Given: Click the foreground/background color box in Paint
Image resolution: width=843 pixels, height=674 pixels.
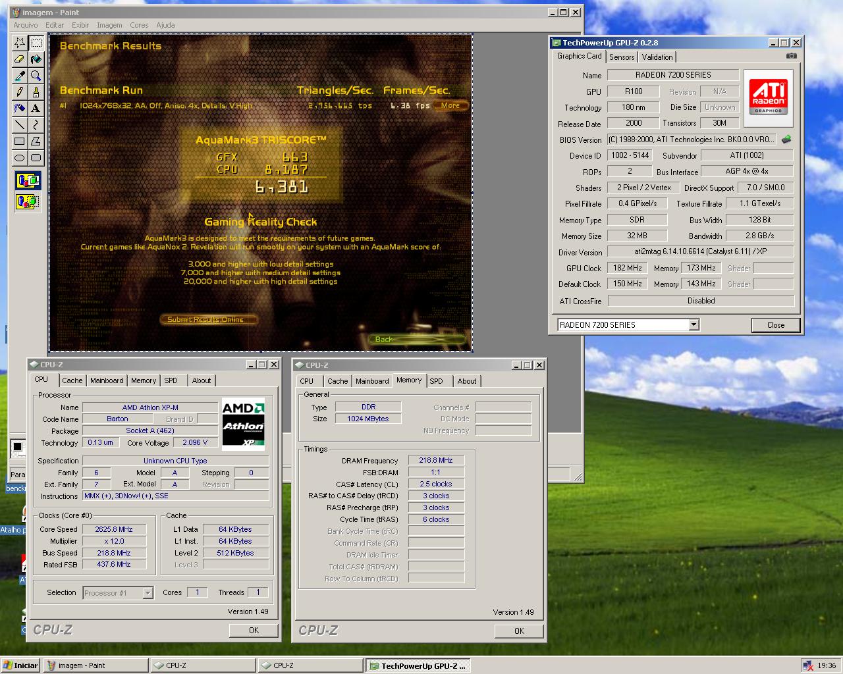Looking at the screenshot, I should 18,448.
